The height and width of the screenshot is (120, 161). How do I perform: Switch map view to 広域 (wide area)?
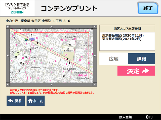(x=113, y=59)
